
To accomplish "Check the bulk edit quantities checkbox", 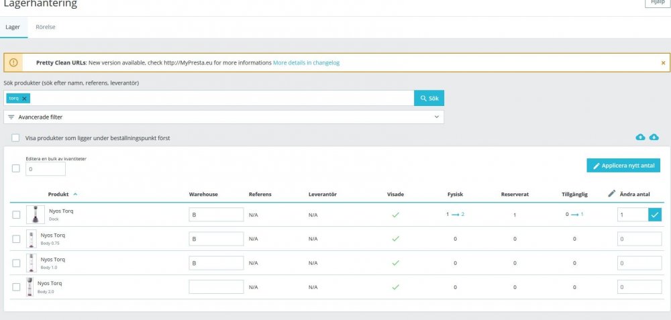I will tap(15, 168).
